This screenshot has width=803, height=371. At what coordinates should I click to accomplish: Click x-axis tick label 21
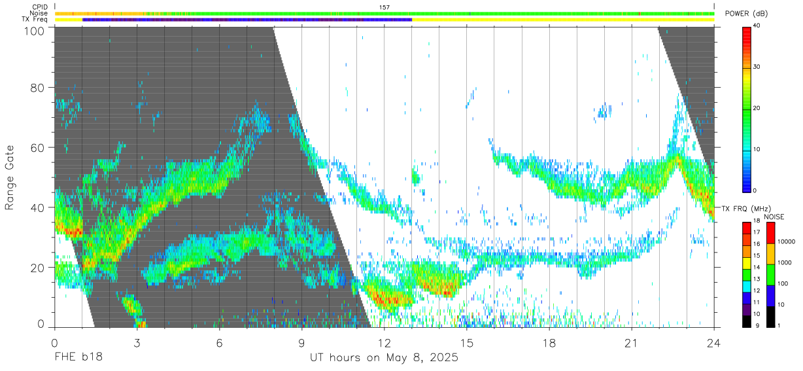point(632,342)
